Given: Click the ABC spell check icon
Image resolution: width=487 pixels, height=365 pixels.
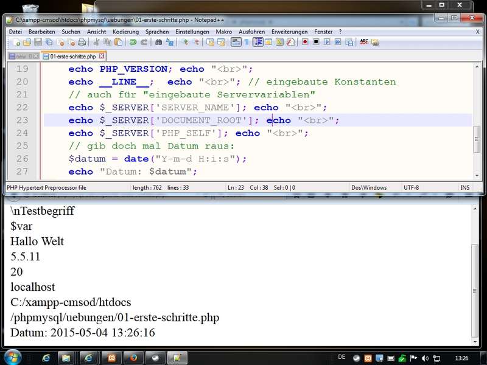Looking at the screenshot, I should (364, 42).
